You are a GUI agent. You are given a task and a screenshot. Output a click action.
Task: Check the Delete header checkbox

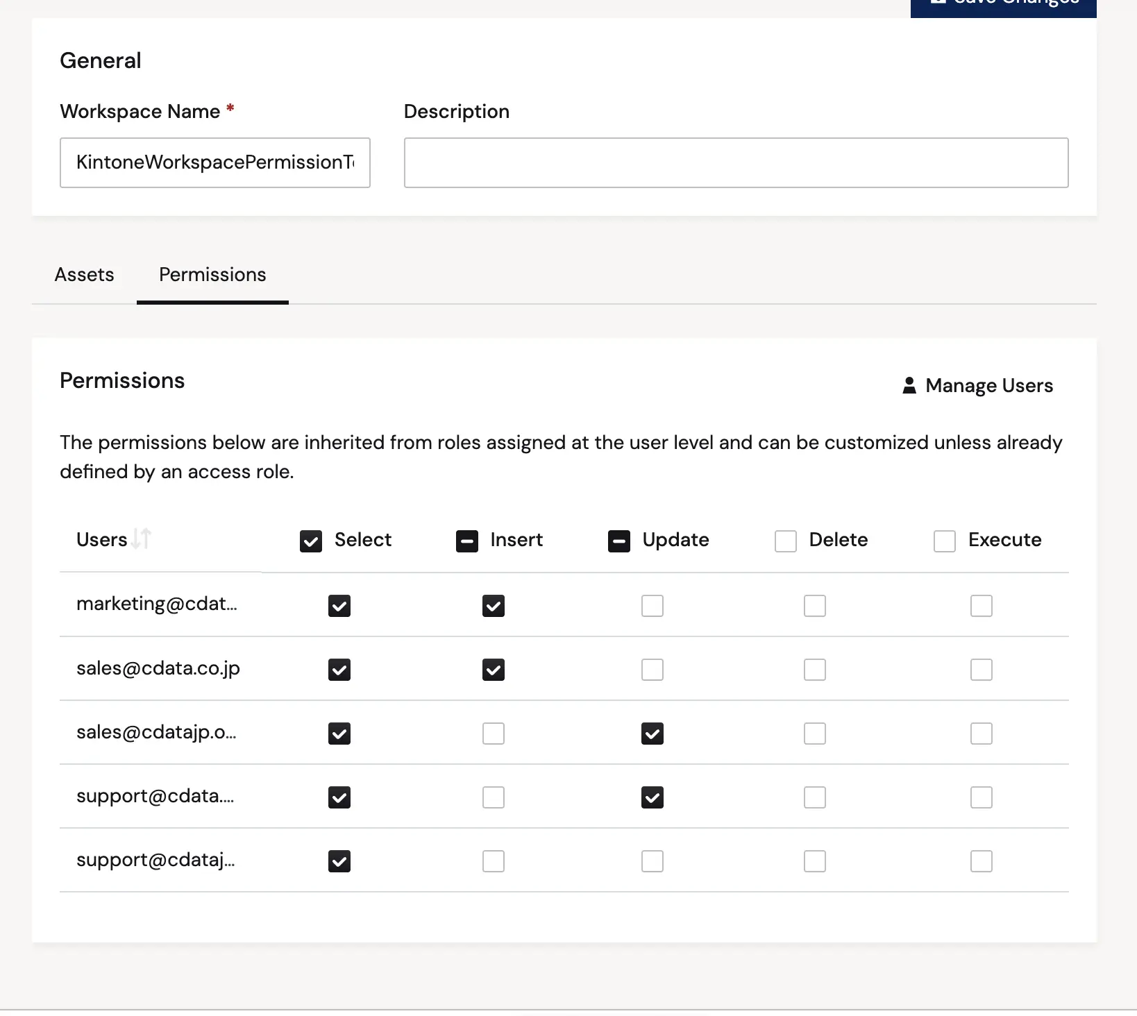coord(786,541)
